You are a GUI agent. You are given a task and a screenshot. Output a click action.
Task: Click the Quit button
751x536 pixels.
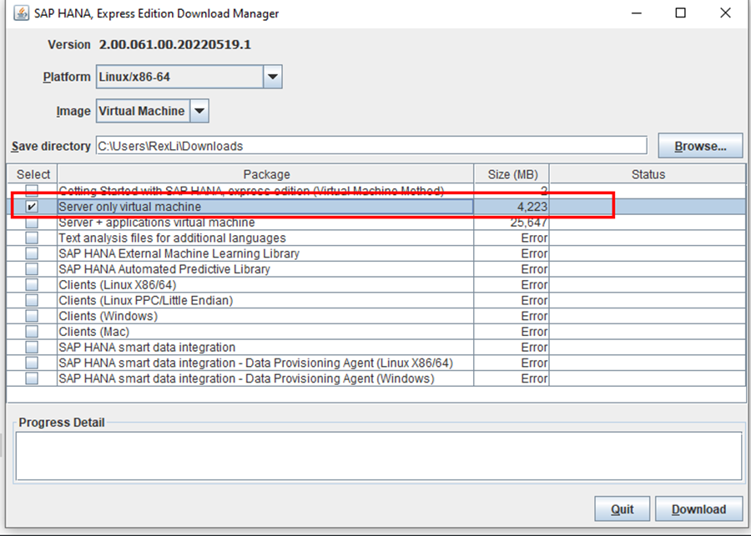pos(622,509)
